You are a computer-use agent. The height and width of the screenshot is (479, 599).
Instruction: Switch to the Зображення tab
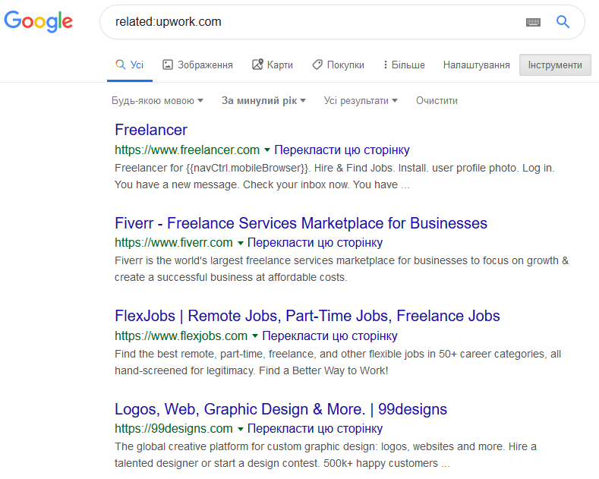[x=197, y=65]
